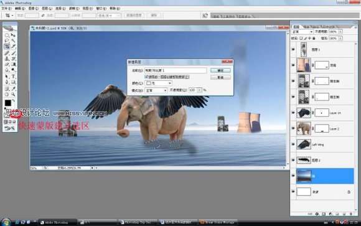Click Cancel button in the New Layer dialog
The image size is (361, 226).
click(220, 77)
